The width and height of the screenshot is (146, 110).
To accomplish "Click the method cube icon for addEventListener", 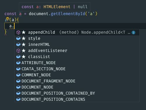I will [x=18, y=51].
